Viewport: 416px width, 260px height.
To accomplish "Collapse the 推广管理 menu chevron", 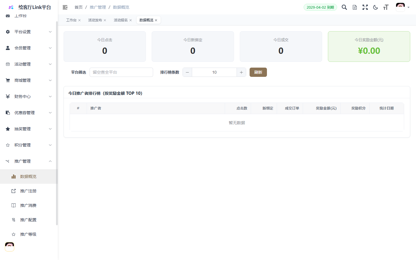I will click(50, 161).
